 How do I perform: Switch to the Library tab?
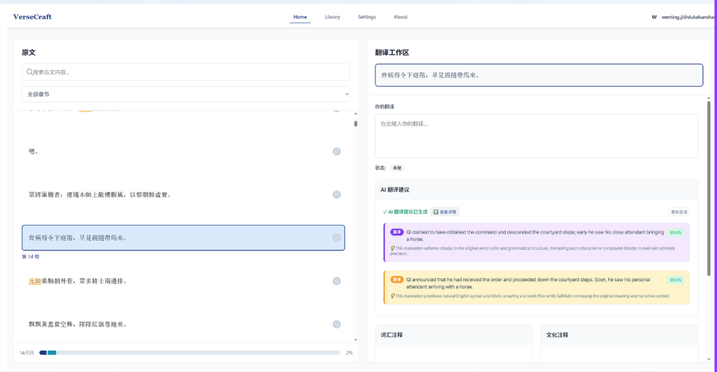[x=332, y=17]
